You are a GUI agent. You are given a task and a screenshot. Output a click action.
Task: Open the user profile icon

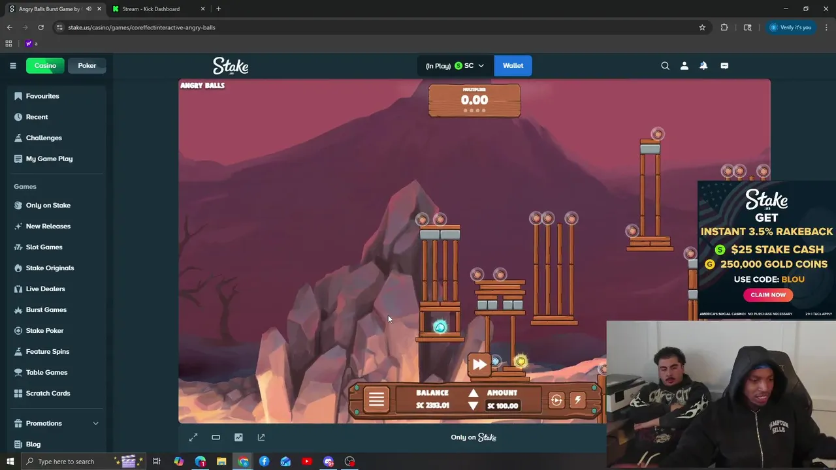coord(684,65)
